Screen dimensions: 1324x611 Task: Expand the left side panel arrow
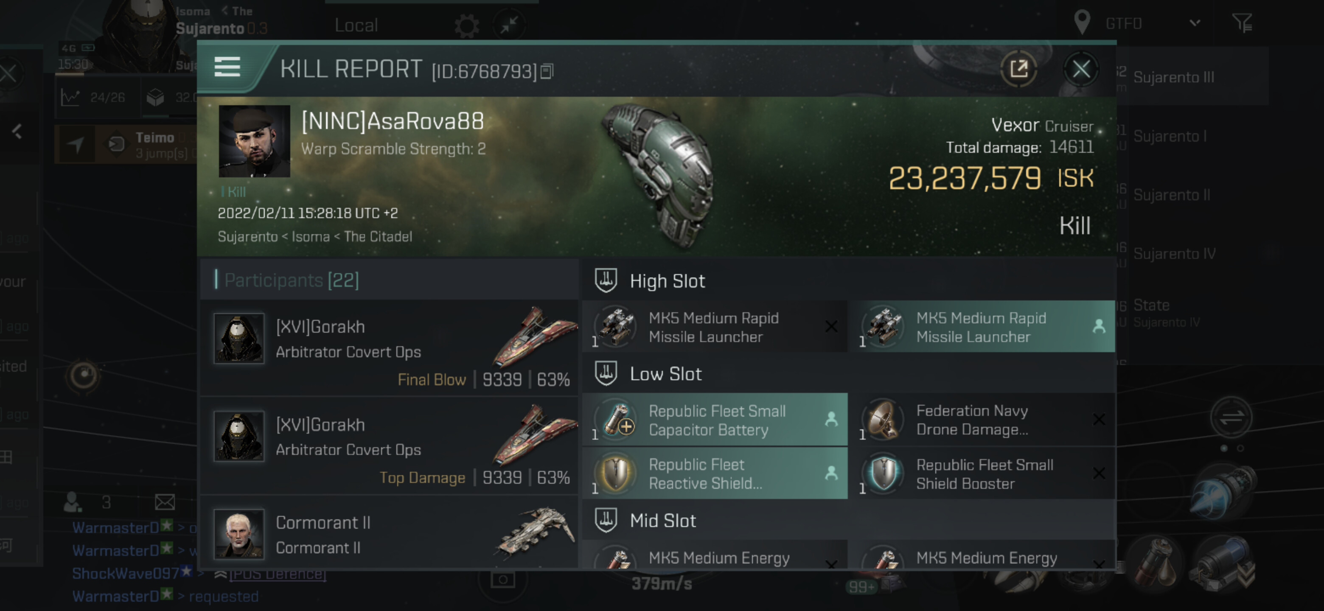tap(17, 132)
